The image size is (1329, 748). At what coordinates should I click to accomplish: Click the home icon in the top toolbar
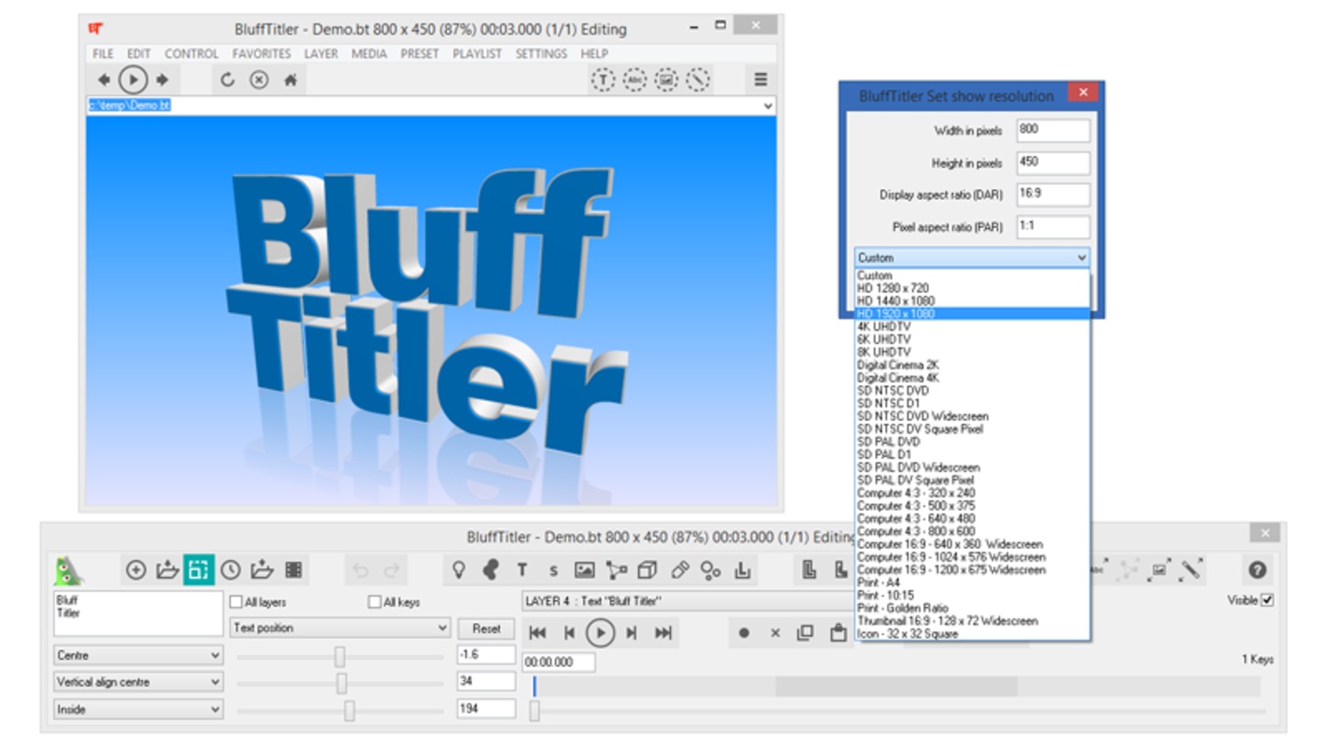point(291,80)
